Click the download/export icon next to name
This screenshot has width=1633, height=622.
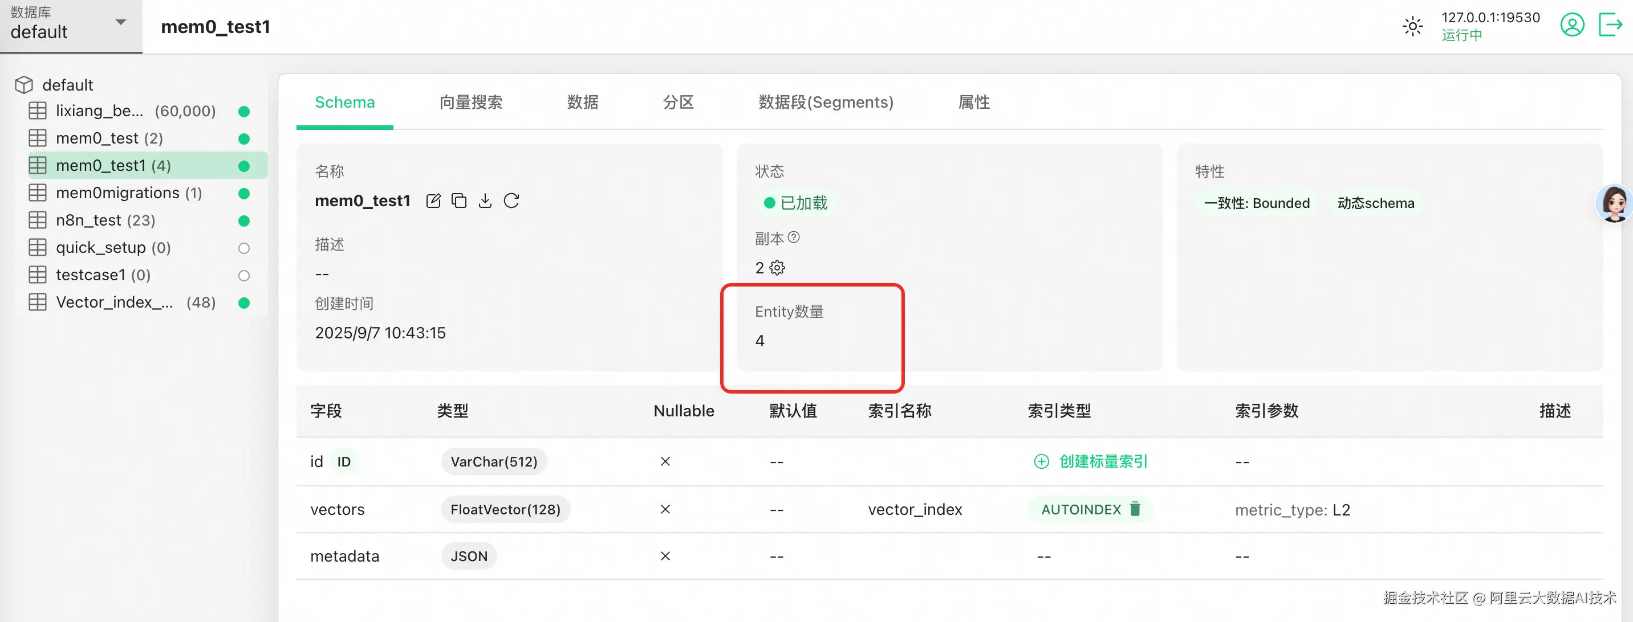click(x=484, y=202)
